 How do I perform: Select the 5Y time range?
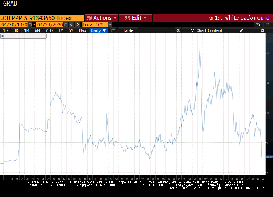tap(71, 30)
